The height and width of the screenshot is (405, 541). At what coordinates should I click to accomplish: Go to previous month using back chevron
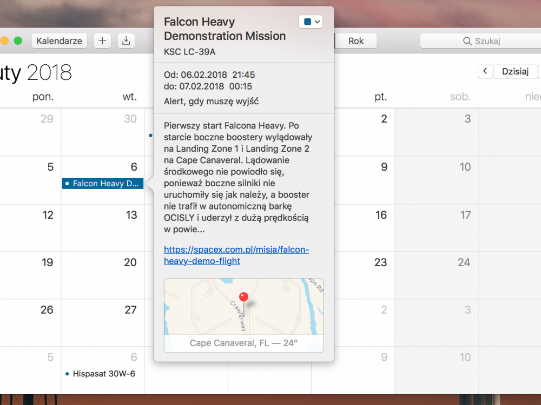485,71
